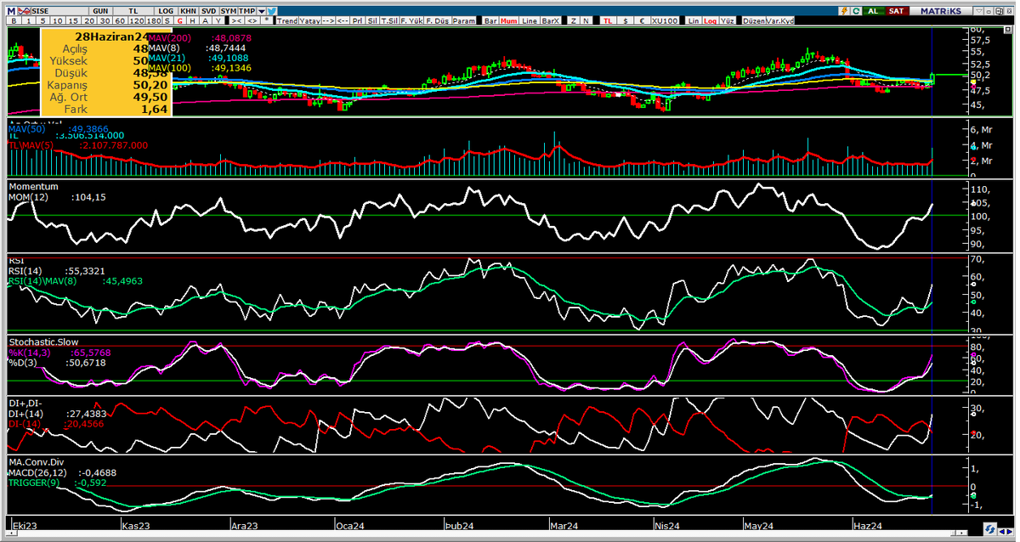
Task: Select the euro currency button
Action: (x=642, y=20)
